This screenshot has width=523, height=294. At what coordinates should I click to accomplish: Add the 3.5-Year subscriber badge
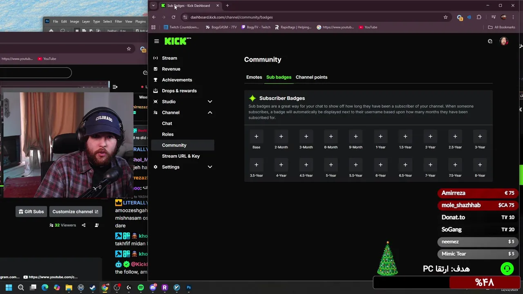pos(256,165)
